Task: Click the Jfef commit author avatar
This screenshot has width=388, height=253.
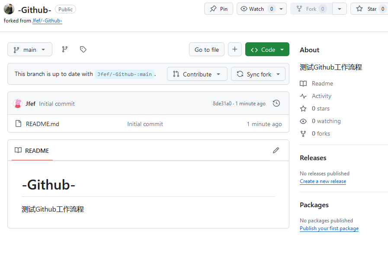Action: pyautogui.click(x=18, y=104)
